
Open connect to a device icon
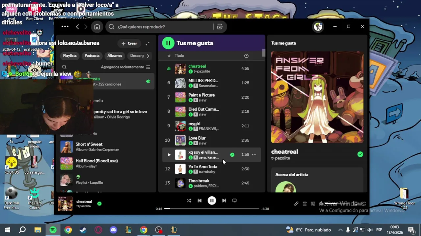click(x=313, y=204)
